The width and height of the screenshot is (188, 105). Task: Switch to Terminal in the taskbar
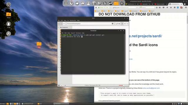click(x=61, y=104)
